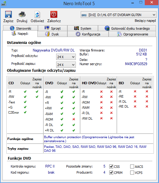
Task: Click the blue info icon on Sterowniki tab
Action: point(12,28)
